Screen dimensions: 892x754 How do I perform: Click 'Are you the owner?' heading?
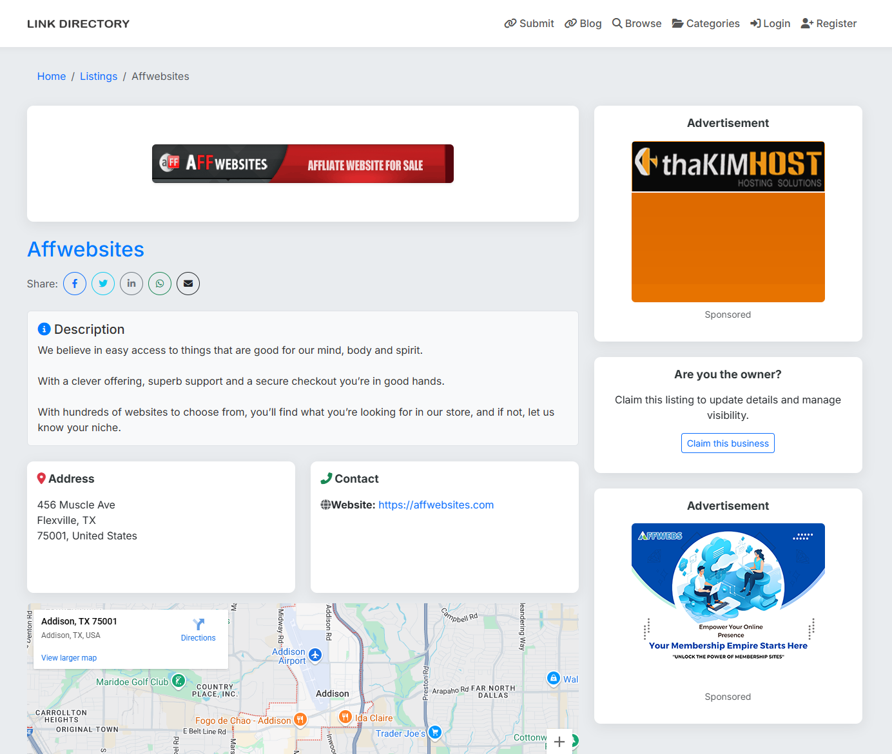[x=728, y=374]
